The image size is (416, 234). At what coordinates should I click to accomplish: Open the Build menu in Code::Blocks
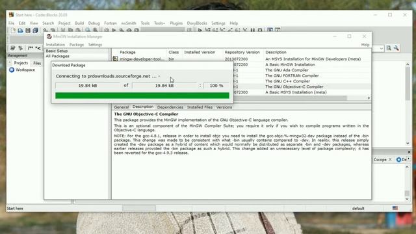pyautogui.click(x=79, y=23)
